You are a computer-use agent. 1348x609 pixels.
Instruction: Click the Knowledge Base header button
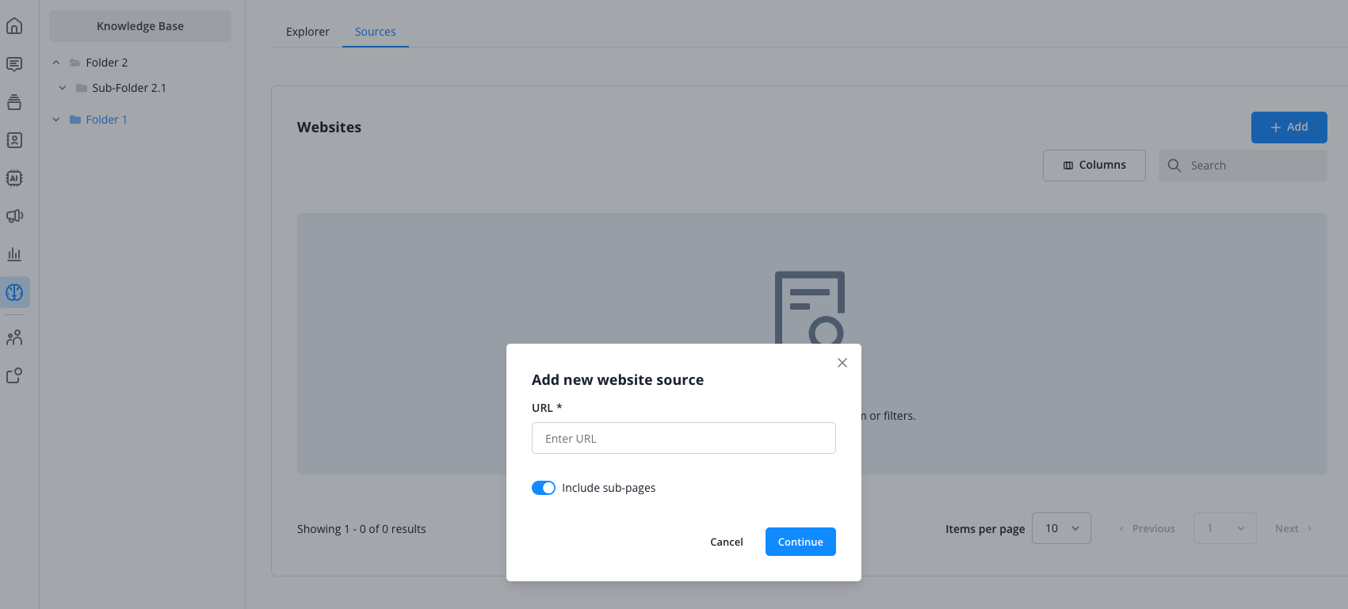(140, 26)
